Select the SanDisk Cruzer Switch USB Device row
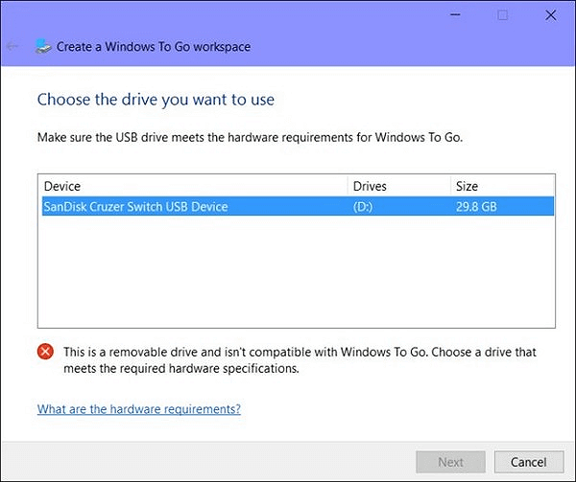The width and height of the screenshot is (576, 482). pyautogui.click(x=134, y=205)
